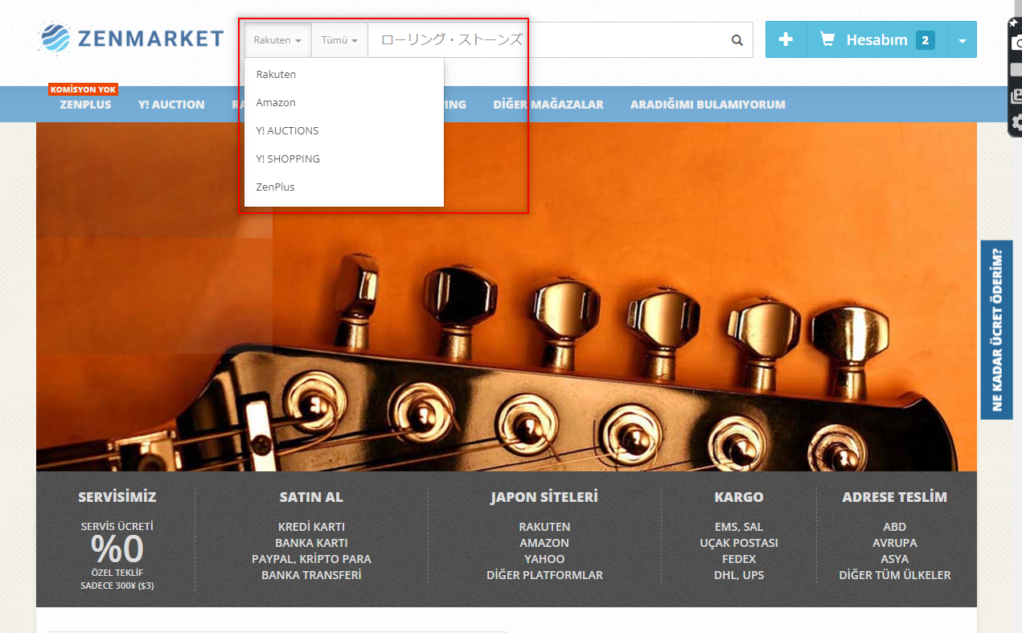Click ABD delivery text
This screenshot has width=1022, height=633.
point(895,527)
